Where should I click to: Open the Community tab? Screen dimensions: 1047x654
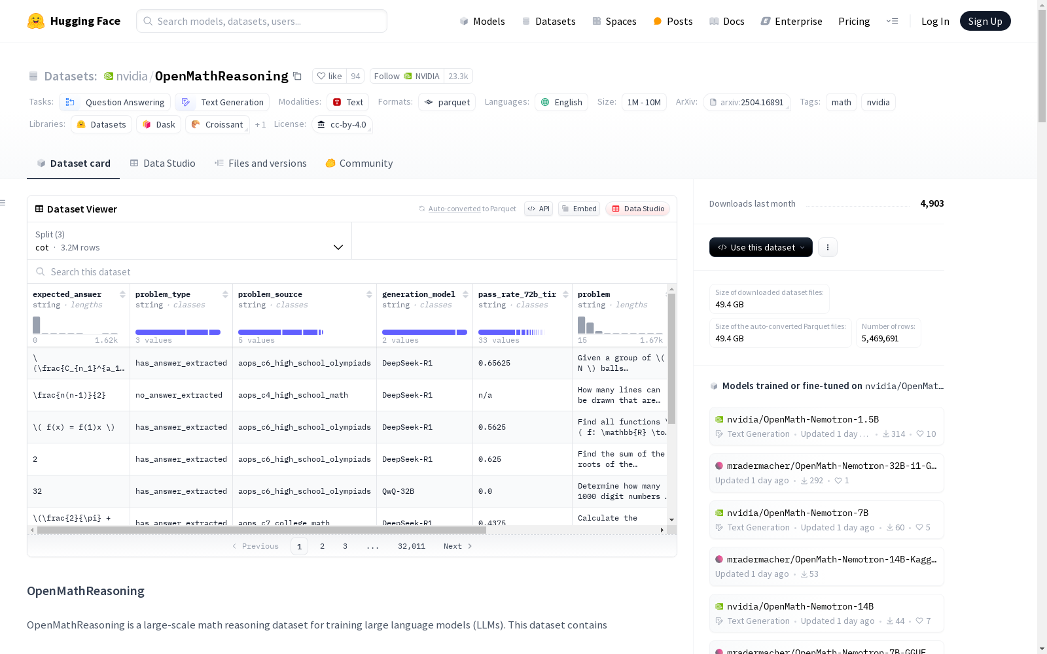[359, 163]
